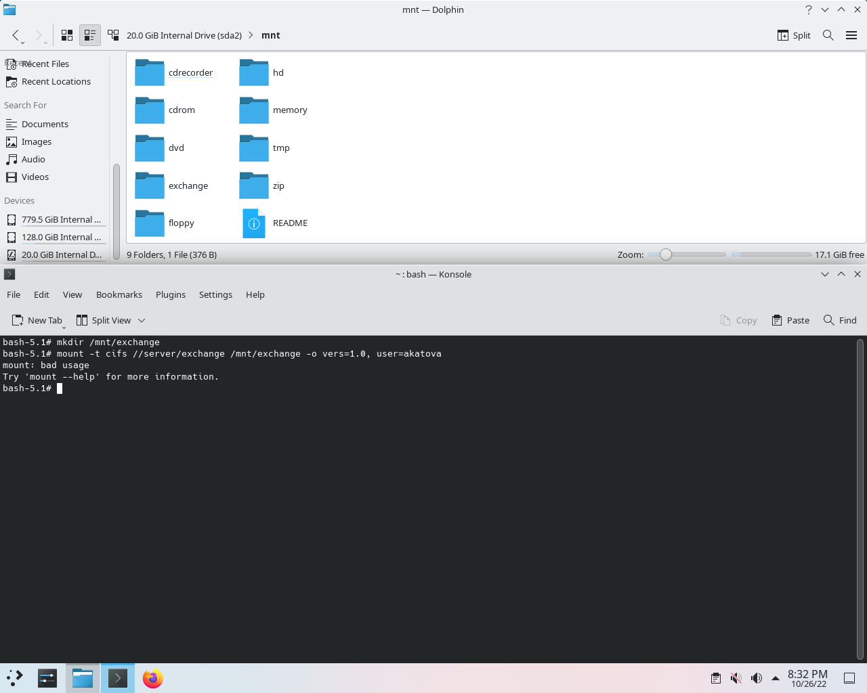Open the Konsole Plugins menu

pos(171,294)
